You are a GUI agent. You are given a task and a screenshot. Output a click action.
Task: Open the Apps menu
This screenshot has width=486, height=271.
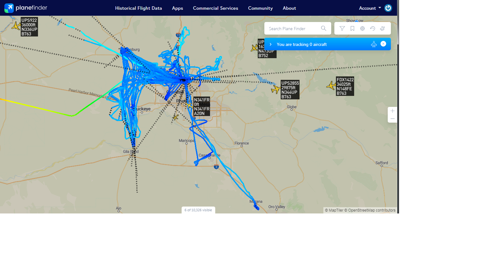pyautogui.click(x=177, y=8)
